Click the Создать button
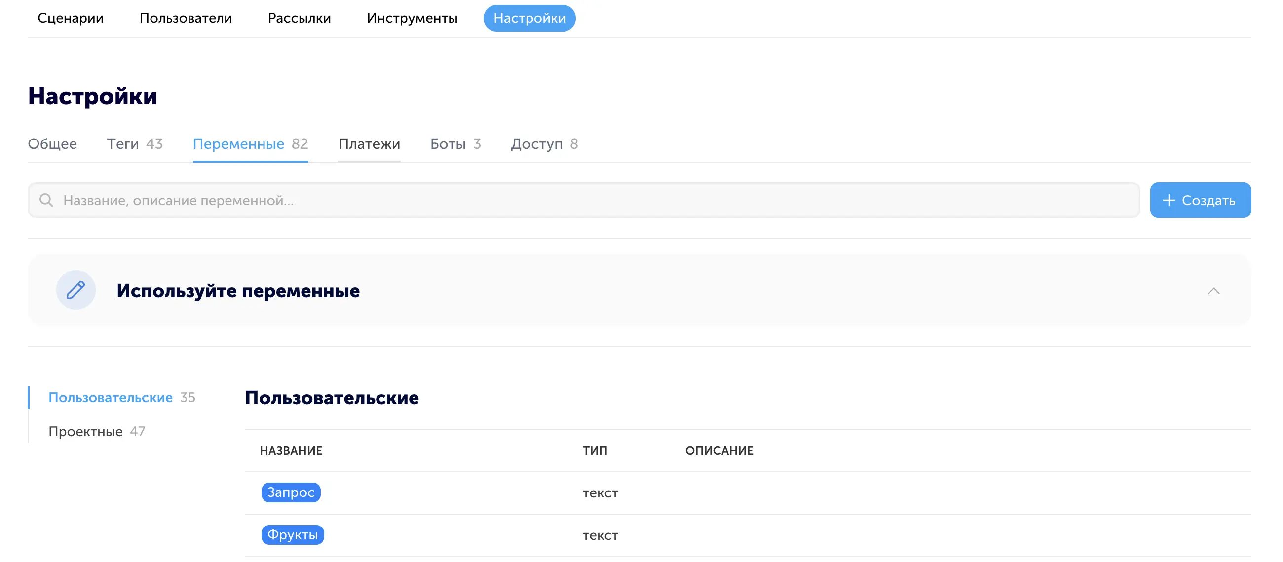The height and width of the screenshot is (562, 1283). tap(1200, 200)
